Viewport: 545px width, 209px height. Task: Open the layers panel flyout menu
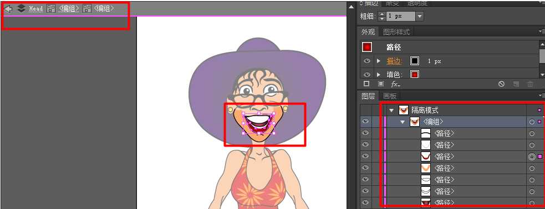pos(541,96)
